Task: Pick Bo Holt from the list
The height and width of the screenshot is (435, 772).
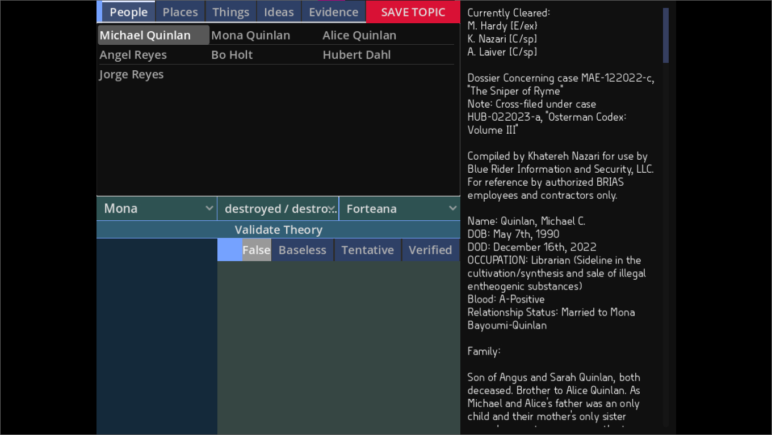Action: point(232,55)
